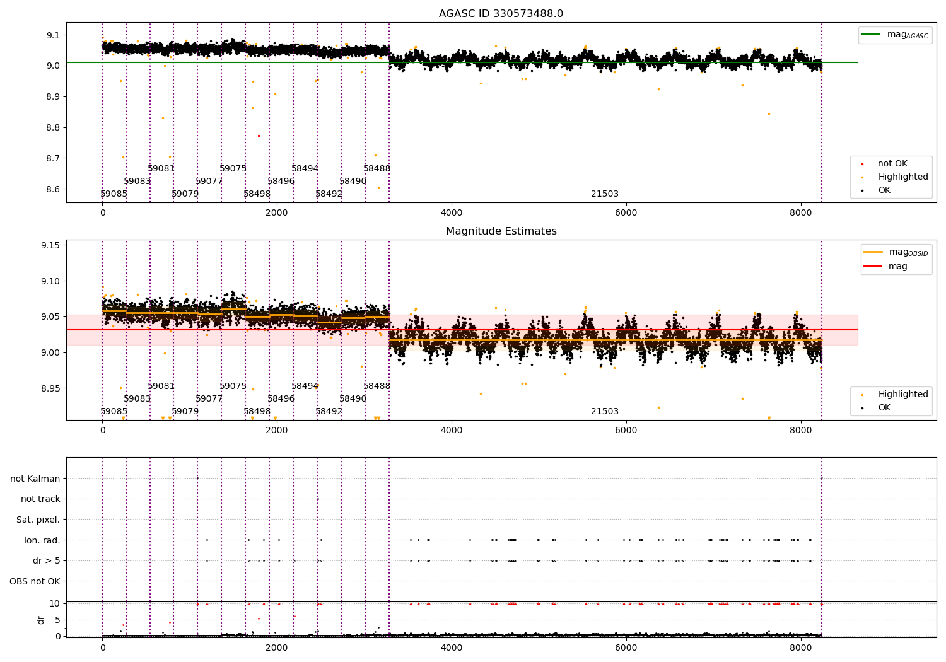Click OBSID label 58494 in the AGASC ID plot

click(x=305, y=168)
